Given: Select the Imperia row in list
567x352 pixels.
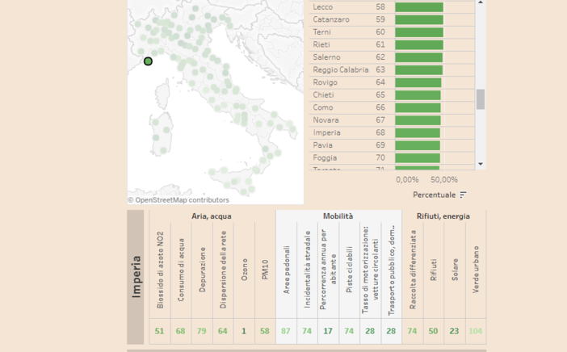Looking at the screenshot, I should tap(392, 132).
